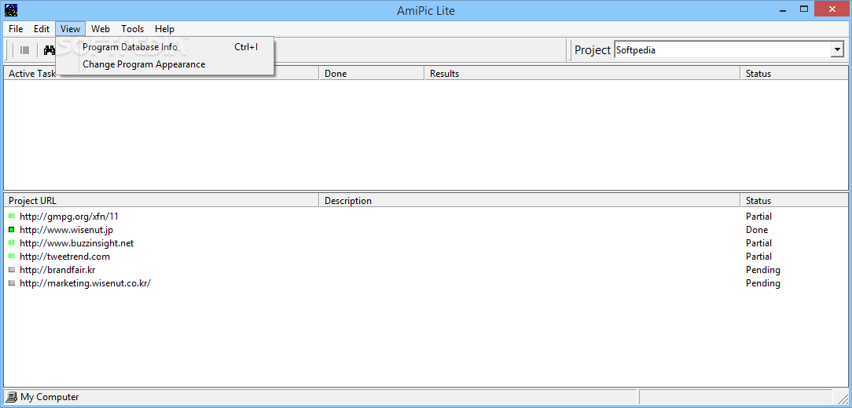
Task: Open the Edit menu
Action: [42, 29]
